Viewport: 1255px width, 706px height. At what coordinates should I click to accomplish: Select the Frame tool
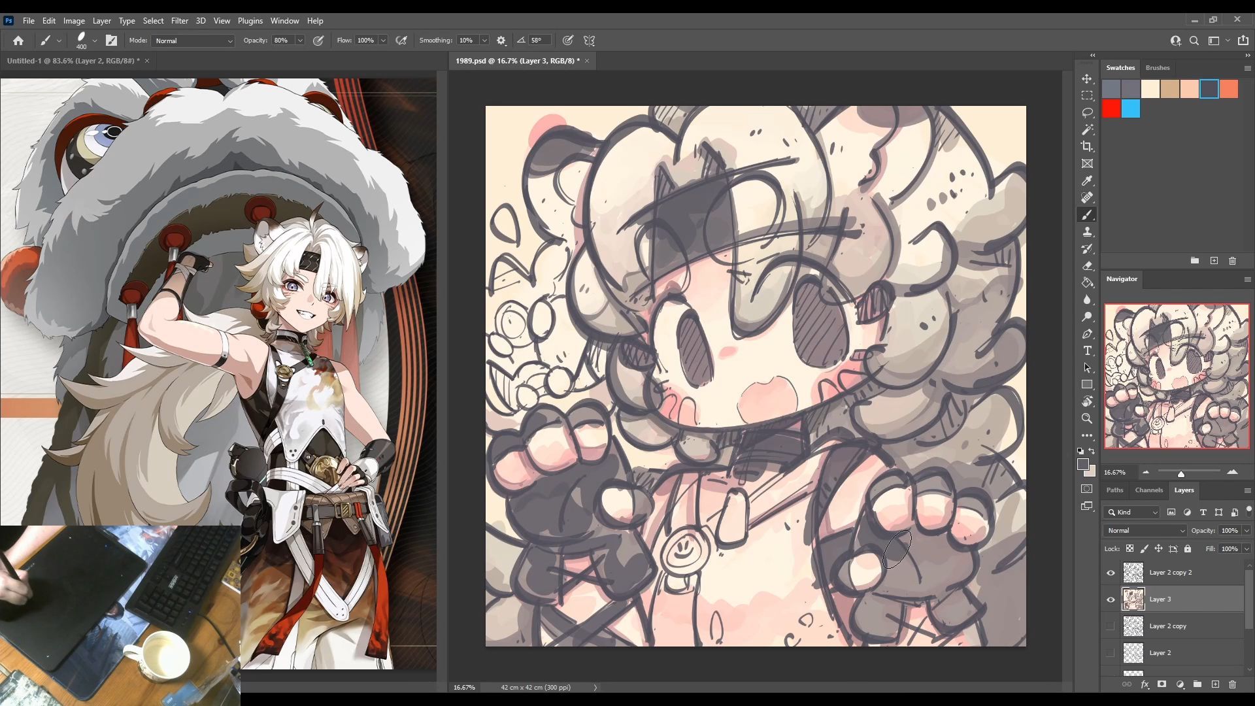1087,163
